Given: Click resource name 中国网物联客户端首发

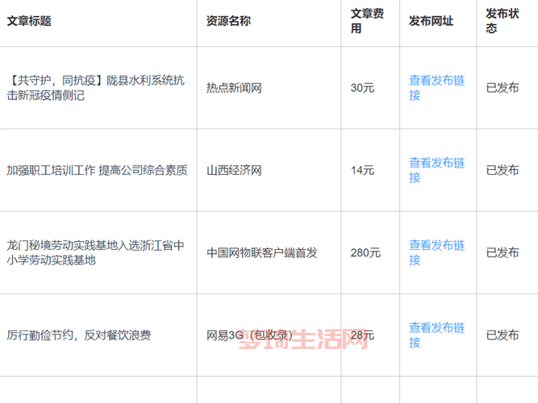Looking at the screenshot, I should click(x=262, y=253).
